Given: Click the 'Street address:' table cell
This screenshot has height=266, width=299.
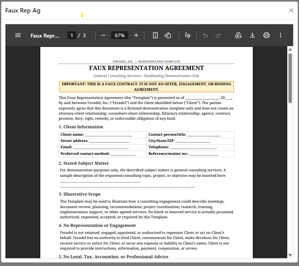Looking at the screenshot, I should tap(103, 141).
